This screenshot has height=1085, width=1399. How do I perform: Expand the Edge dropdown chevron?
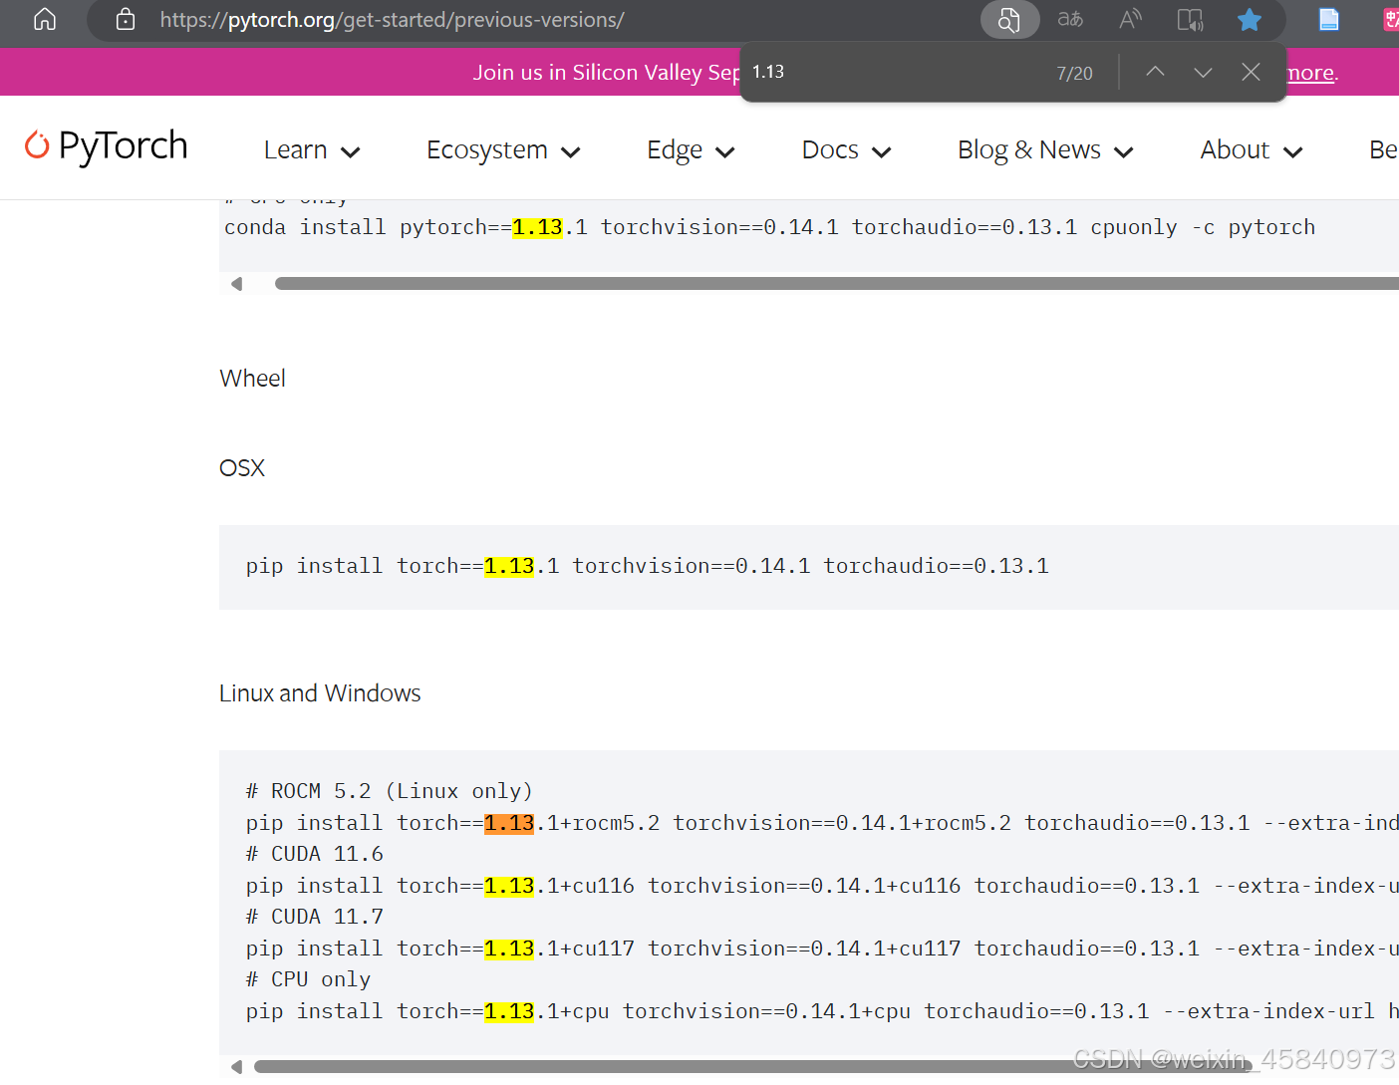(x=725, y=152)
